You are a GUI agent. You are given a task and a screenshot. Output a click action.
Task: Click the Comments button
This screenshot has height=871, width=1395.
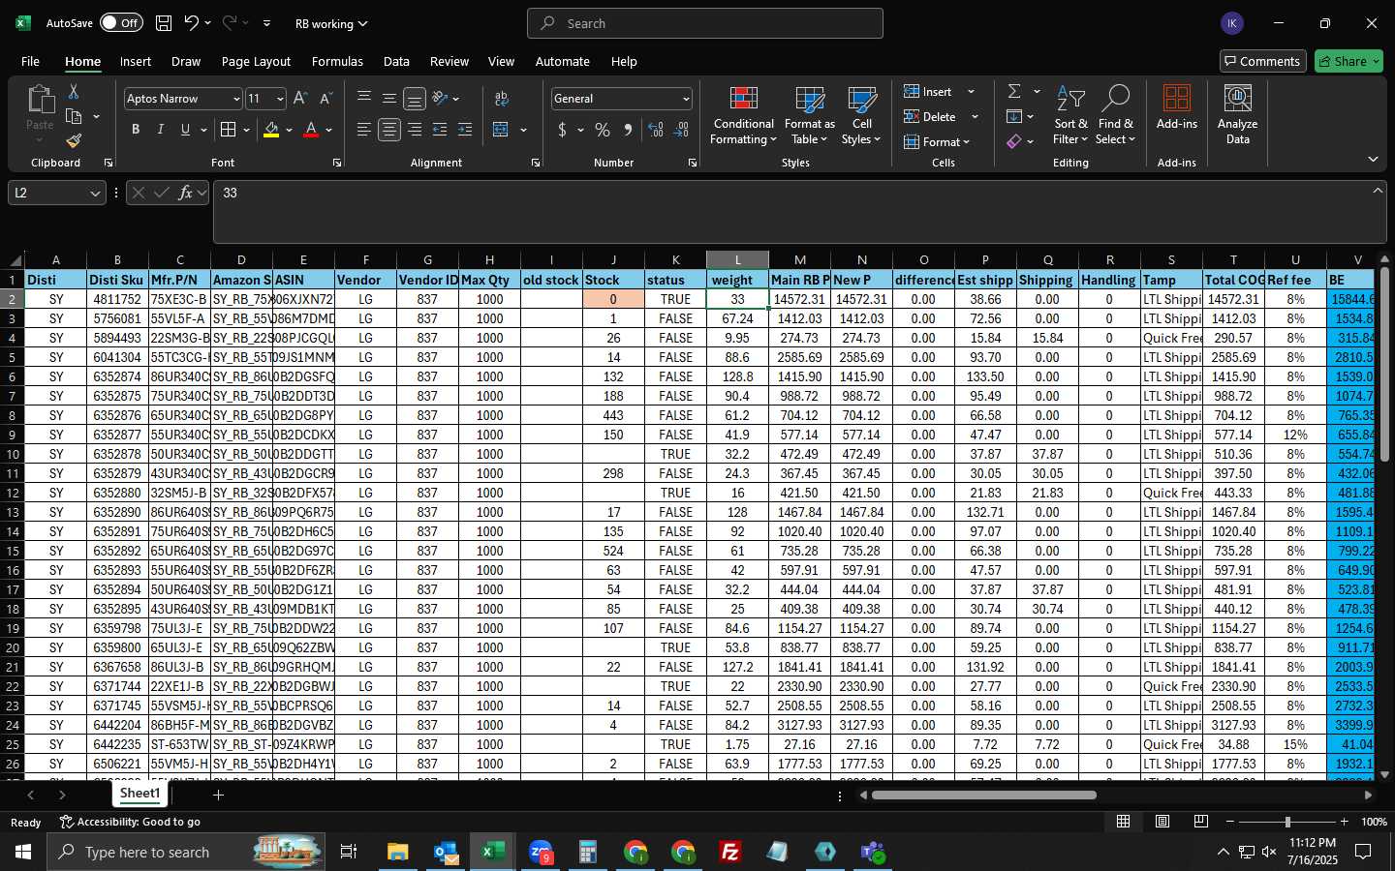click(1262, 61)
